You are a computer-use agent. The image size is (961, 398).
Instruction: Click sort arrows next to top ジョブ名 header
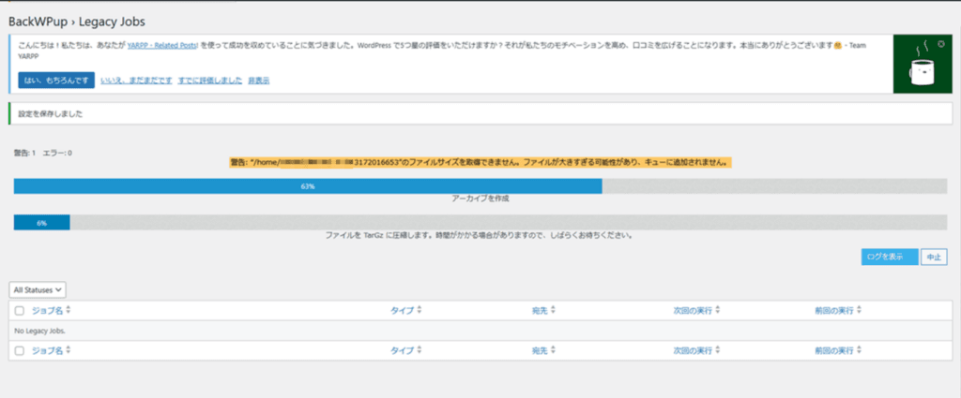[69, 310]
